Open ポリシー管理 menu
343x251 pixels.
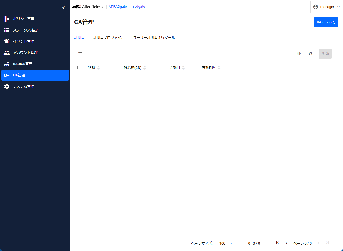pos(35,19)
